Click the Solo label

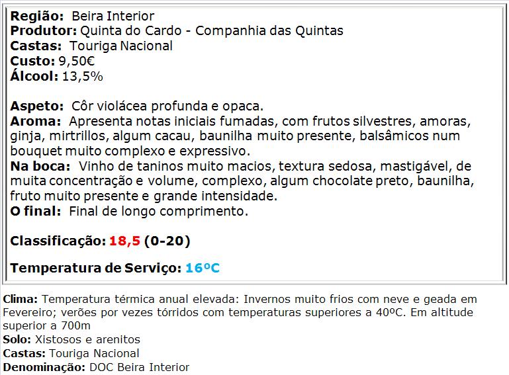click(x=17, y=339)
